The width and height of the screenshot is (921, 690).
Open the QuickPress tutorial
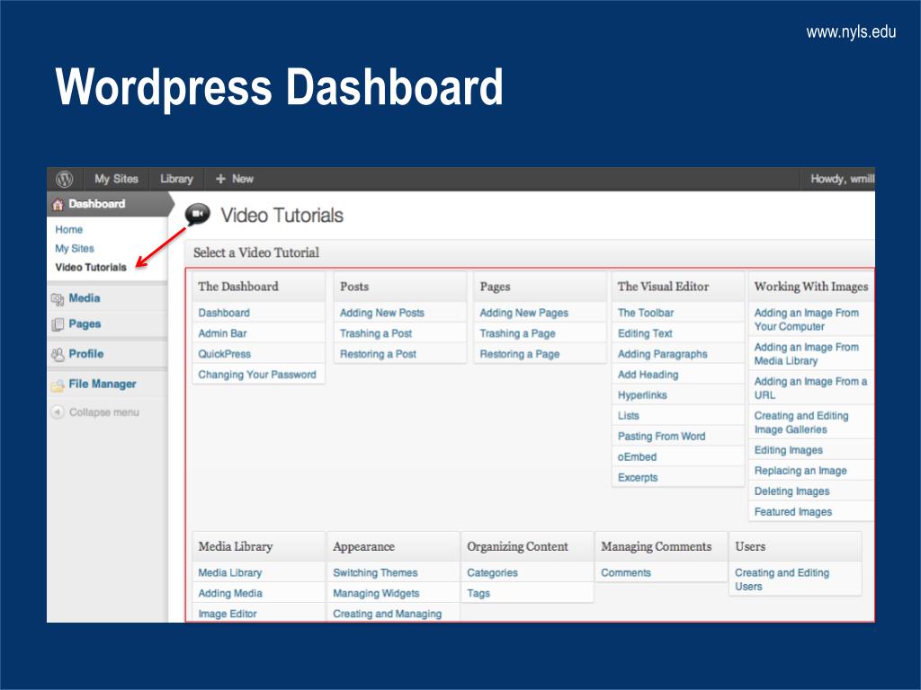224,354
